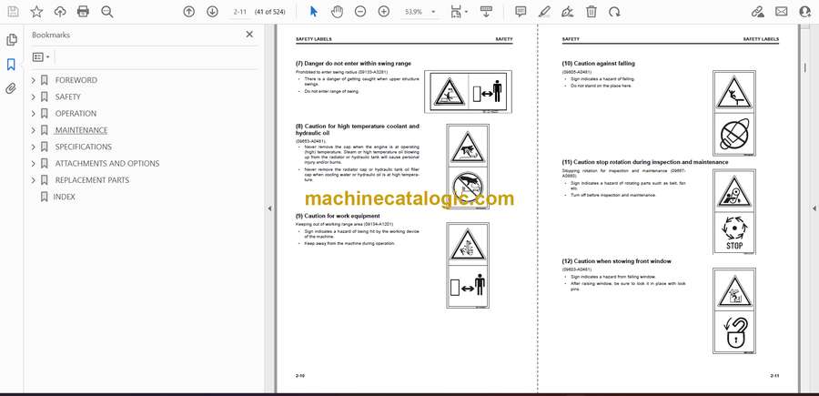The width and height of the screenshot is (819, 396).
Task: Click the upload to cloud icon
Action: coord(60,12)
